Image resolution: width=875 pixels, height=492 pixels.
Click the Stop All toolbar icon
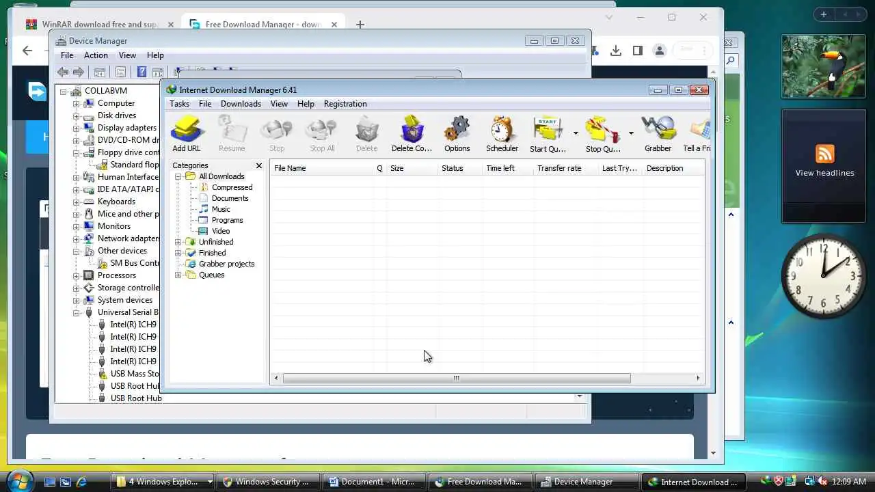click(322, 134)
